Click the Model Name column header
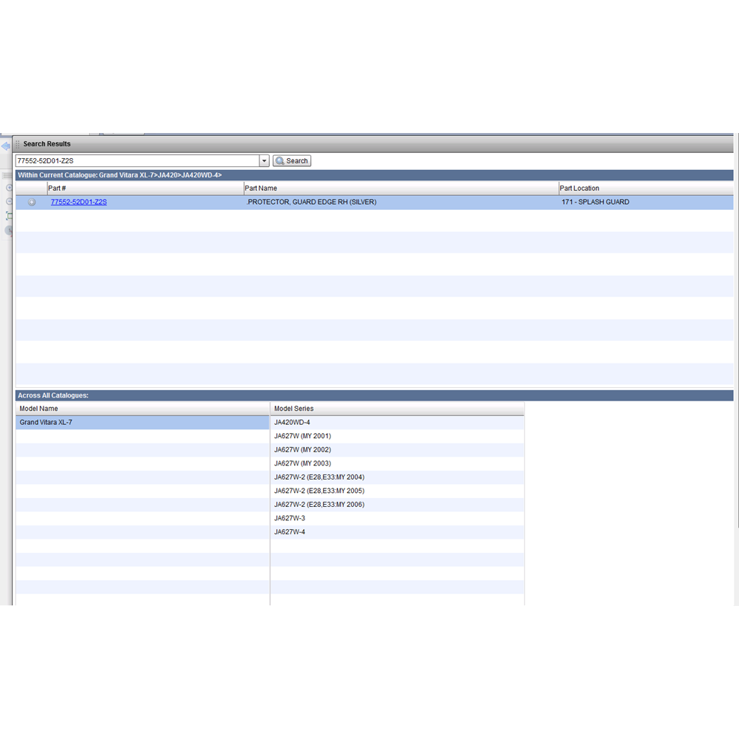 [x=143, y=409]
